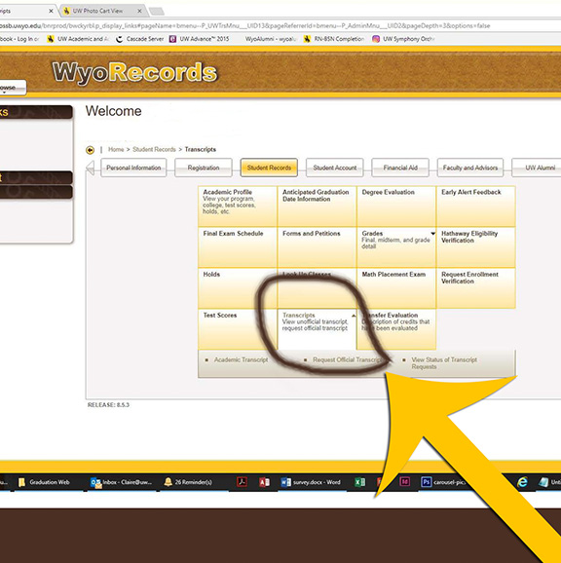Open Adobe Acrobat from the taskbar

tap(242, 482)
